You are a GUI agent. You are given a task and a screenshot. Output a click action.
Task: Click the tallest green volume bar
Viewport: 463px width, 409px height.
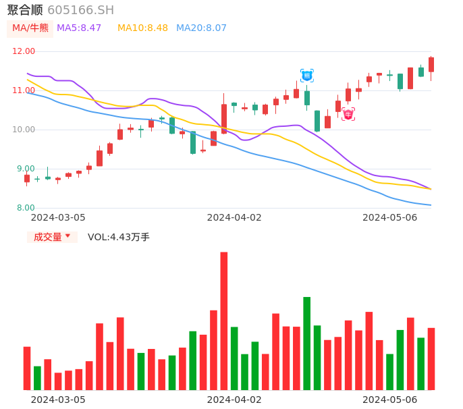tap(307, 343)
